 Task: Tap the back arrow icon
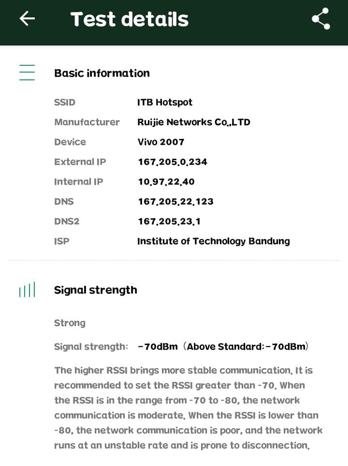(x=27, y=19)
